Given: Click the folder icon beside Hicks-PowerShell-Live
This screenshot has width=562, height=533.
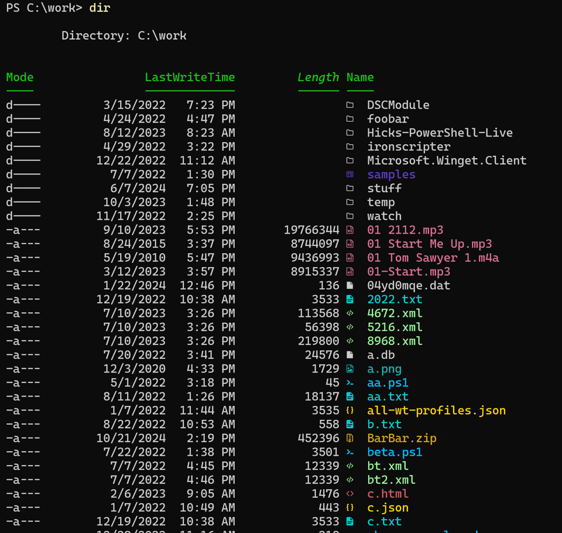Looking at the screenshot, I should pyautogui.click(x=350, y=133).
